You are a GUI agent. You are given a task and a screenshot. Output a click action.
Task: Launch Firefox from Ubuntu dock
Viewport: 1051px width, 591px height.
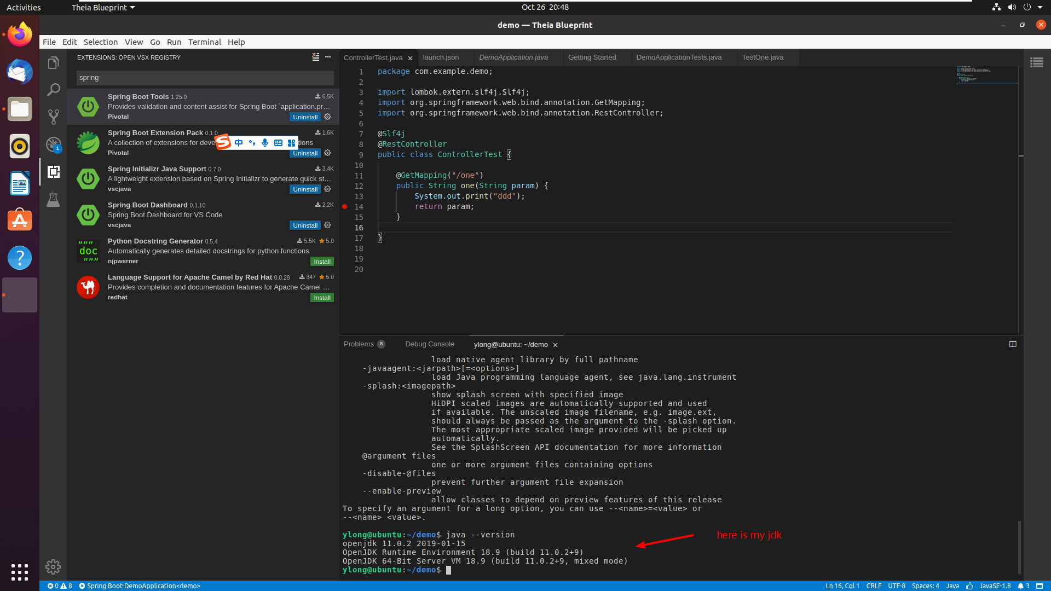20,34
